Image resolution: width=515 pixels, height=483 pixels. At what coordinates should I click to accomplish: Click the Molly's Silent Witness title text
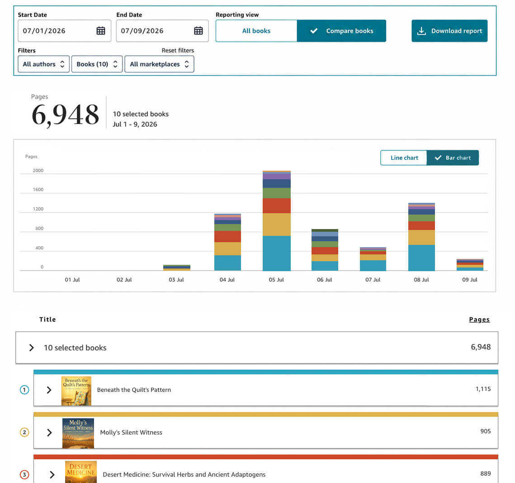coord(131,432)
